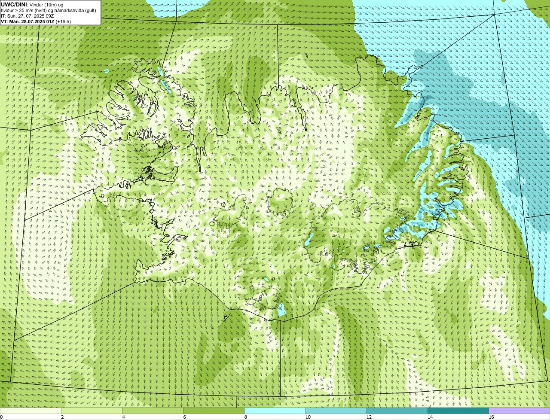The image size is (550, 420).
Task: Click the pale yellow 0–2 m/s legend swatch
Action: click(x=31, y=411)
